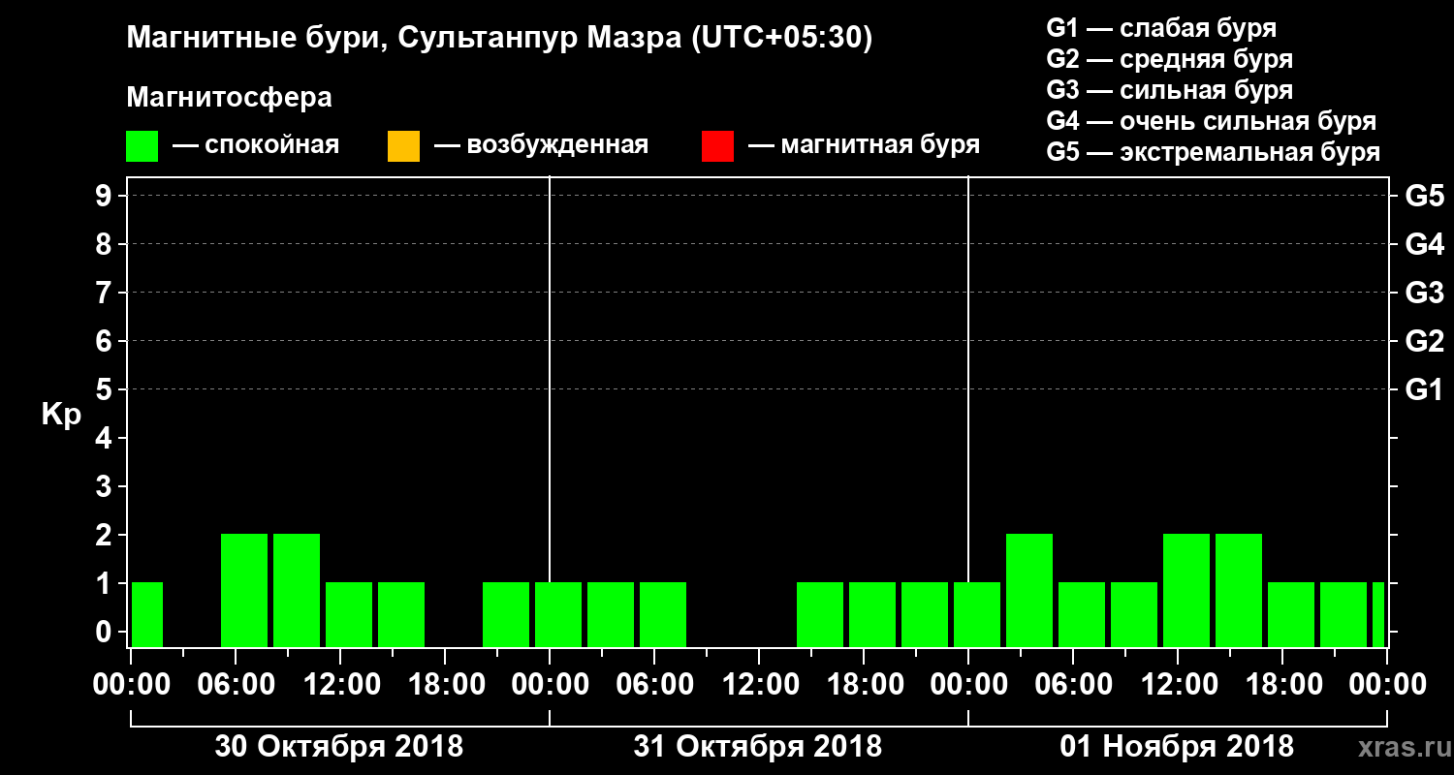Click the Kp 1 bar over 06:00 on 31 Октября
The image size is (1454, 775).
click(x=663, y=614)
